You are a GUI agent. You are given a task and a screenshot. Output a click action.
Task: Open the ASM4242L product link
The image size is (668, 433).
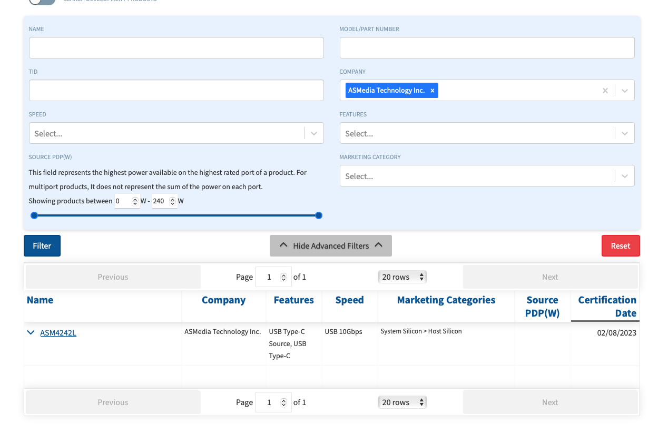[x=58, y=333]
